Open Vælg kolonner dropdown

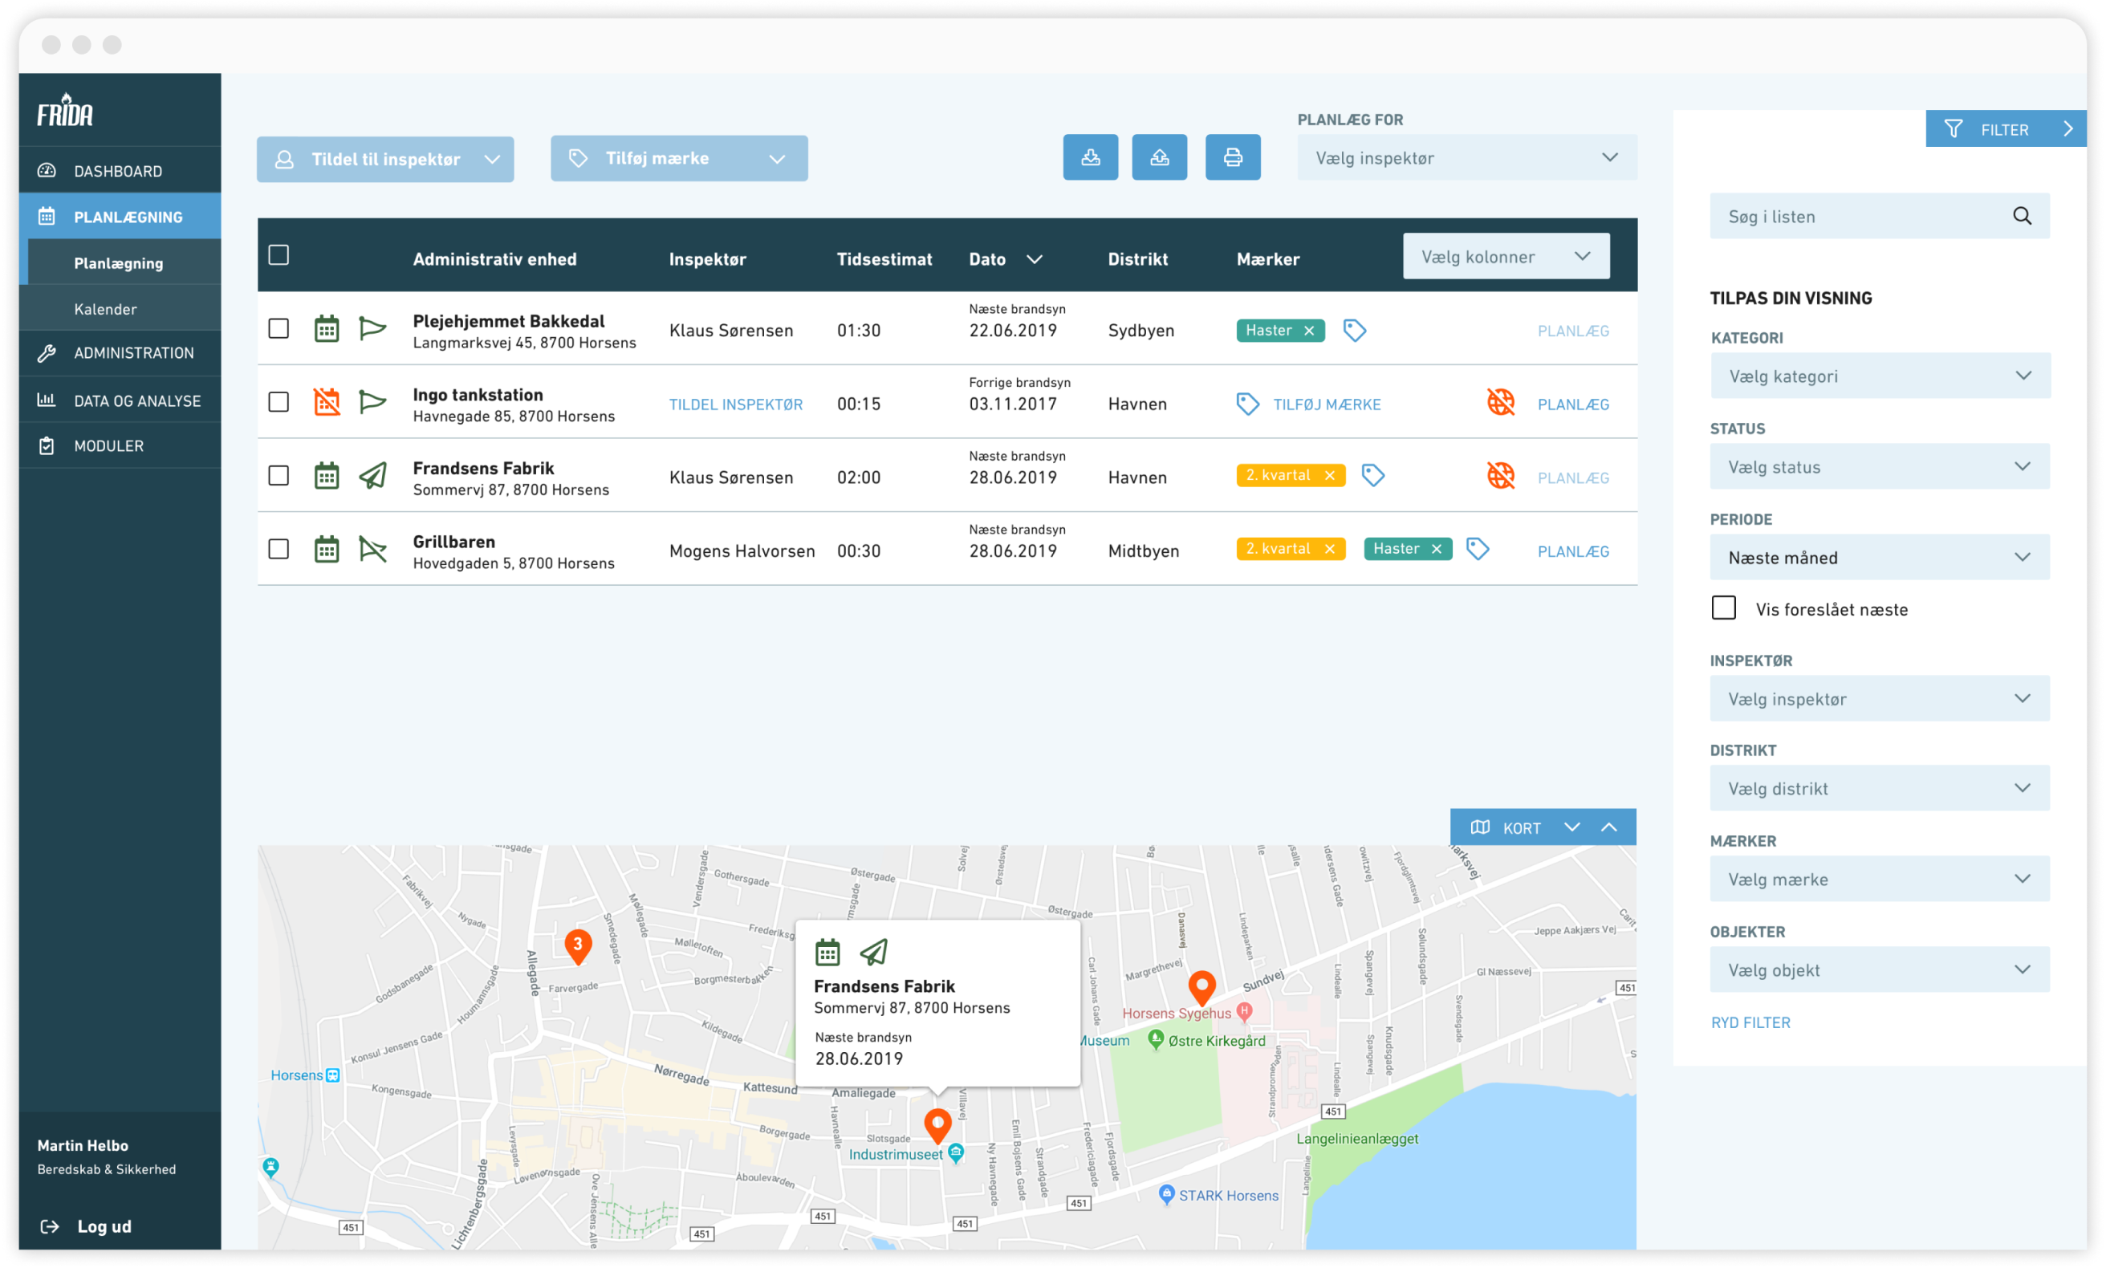pos(1506,256)
